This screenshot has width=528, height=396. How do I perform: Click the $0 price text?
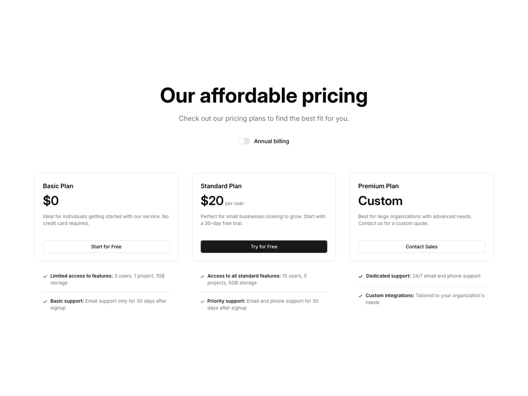click(x=51, y=201)
